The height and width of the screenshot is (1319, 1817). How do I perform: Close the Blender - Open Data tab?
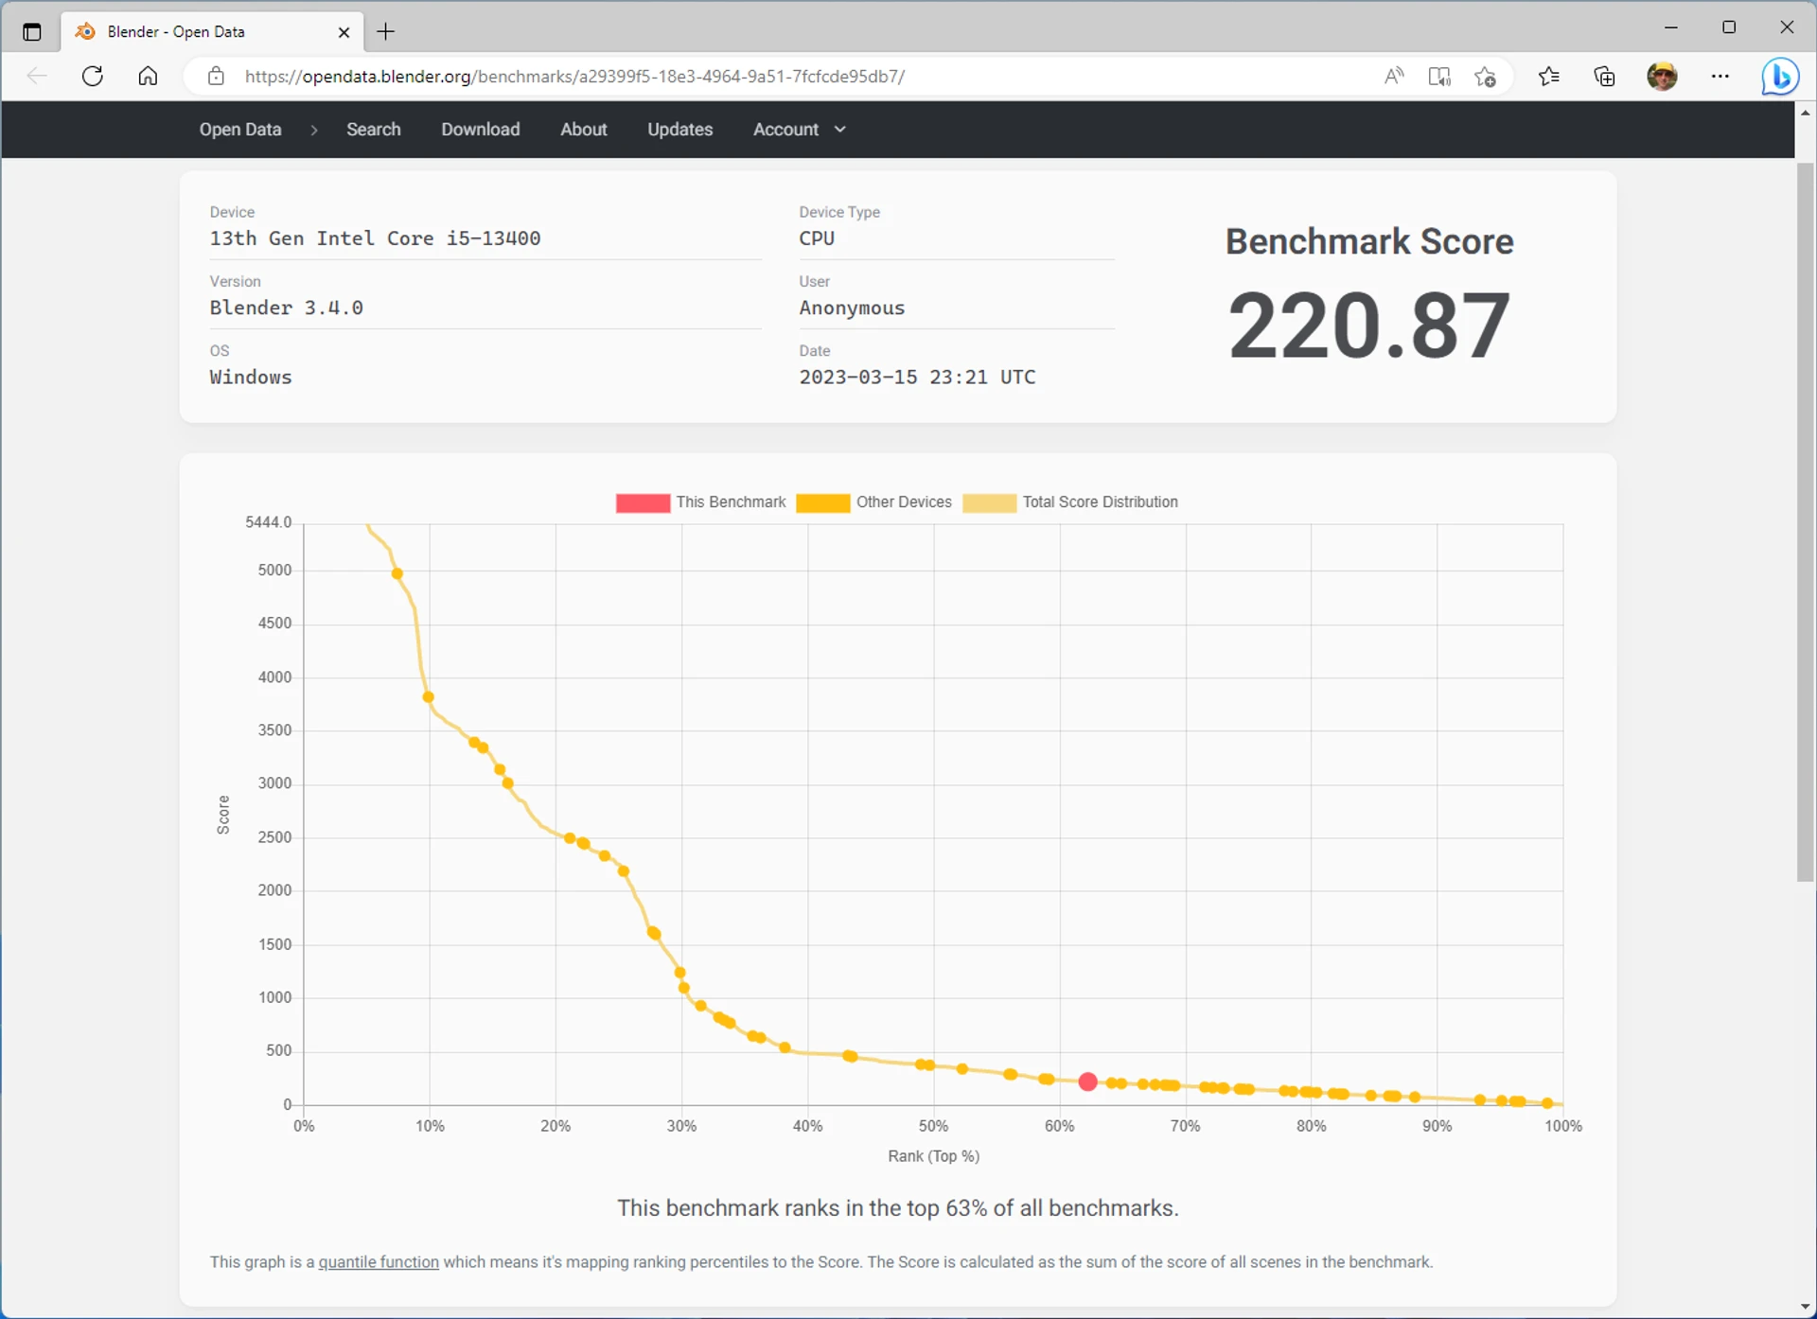pyautogui.click(x=344, y=32)
